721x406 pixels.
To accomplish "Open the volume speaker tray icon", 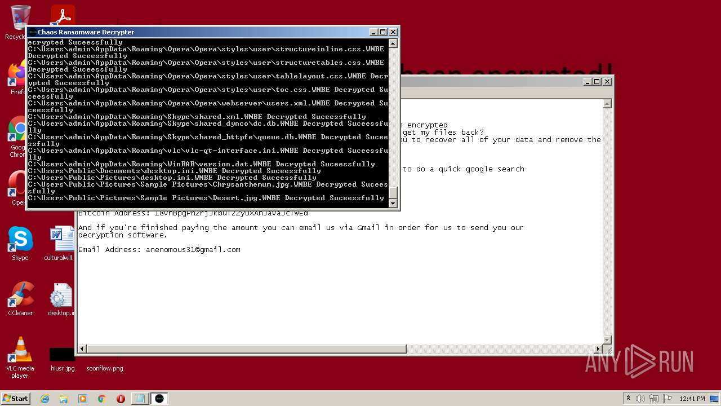I will click(x=640, y=399).
